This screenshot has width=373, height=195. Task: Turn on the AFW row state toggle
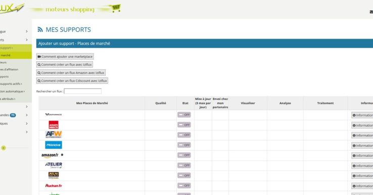(184, 135)
